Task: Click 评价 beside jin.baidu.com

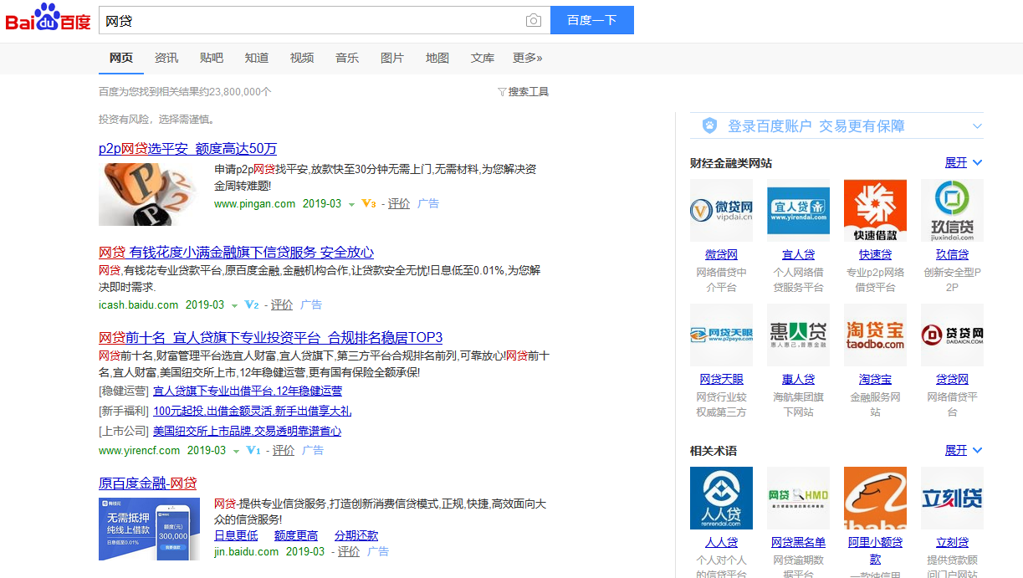Action: point(349,551)
